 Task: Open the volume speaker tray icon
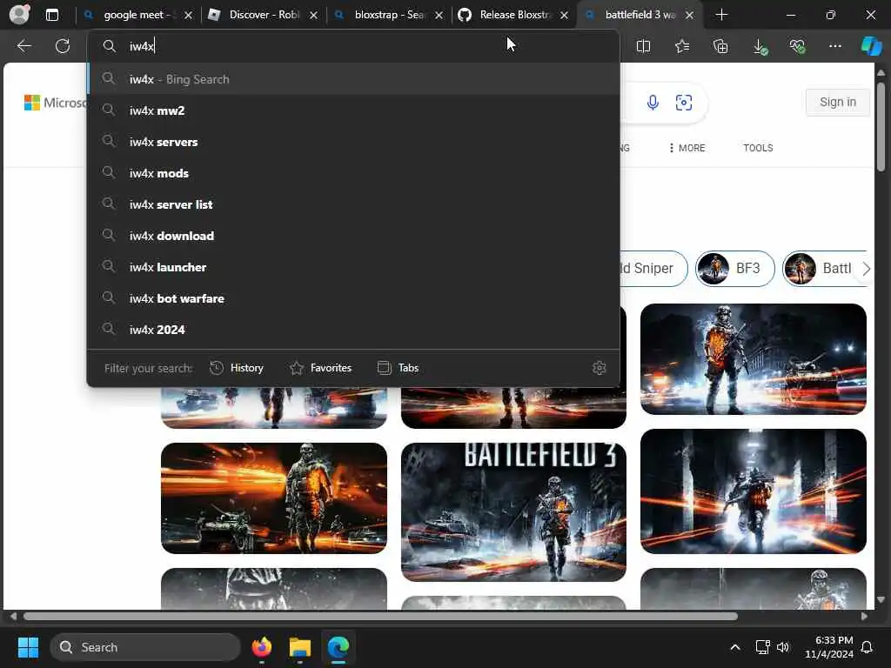point(783,647)
